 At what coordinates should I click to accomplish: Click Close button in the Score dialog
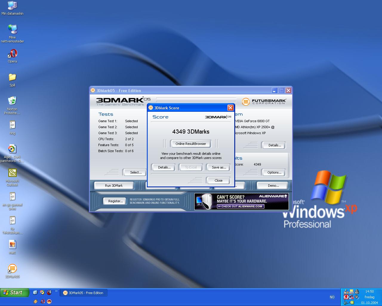click(218, 180)
